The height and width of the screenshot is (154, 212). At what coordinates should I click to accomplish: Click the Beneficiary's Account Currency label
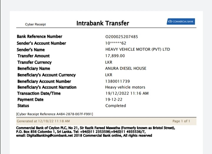click(47, 75)
